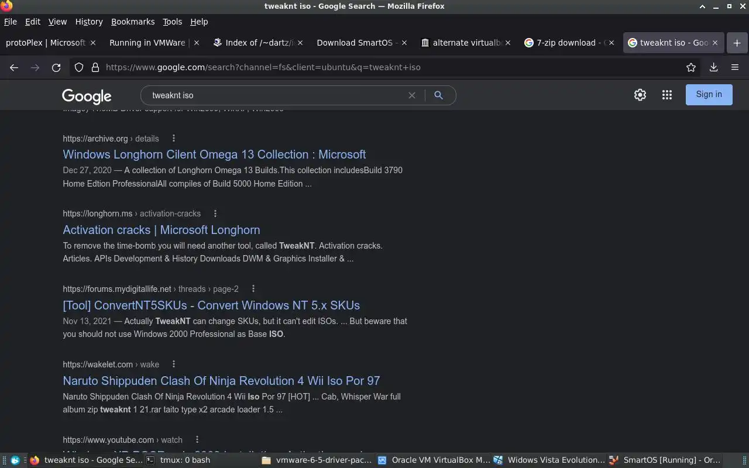
Task: Open the File menu
Action: [x=11, y=22]
